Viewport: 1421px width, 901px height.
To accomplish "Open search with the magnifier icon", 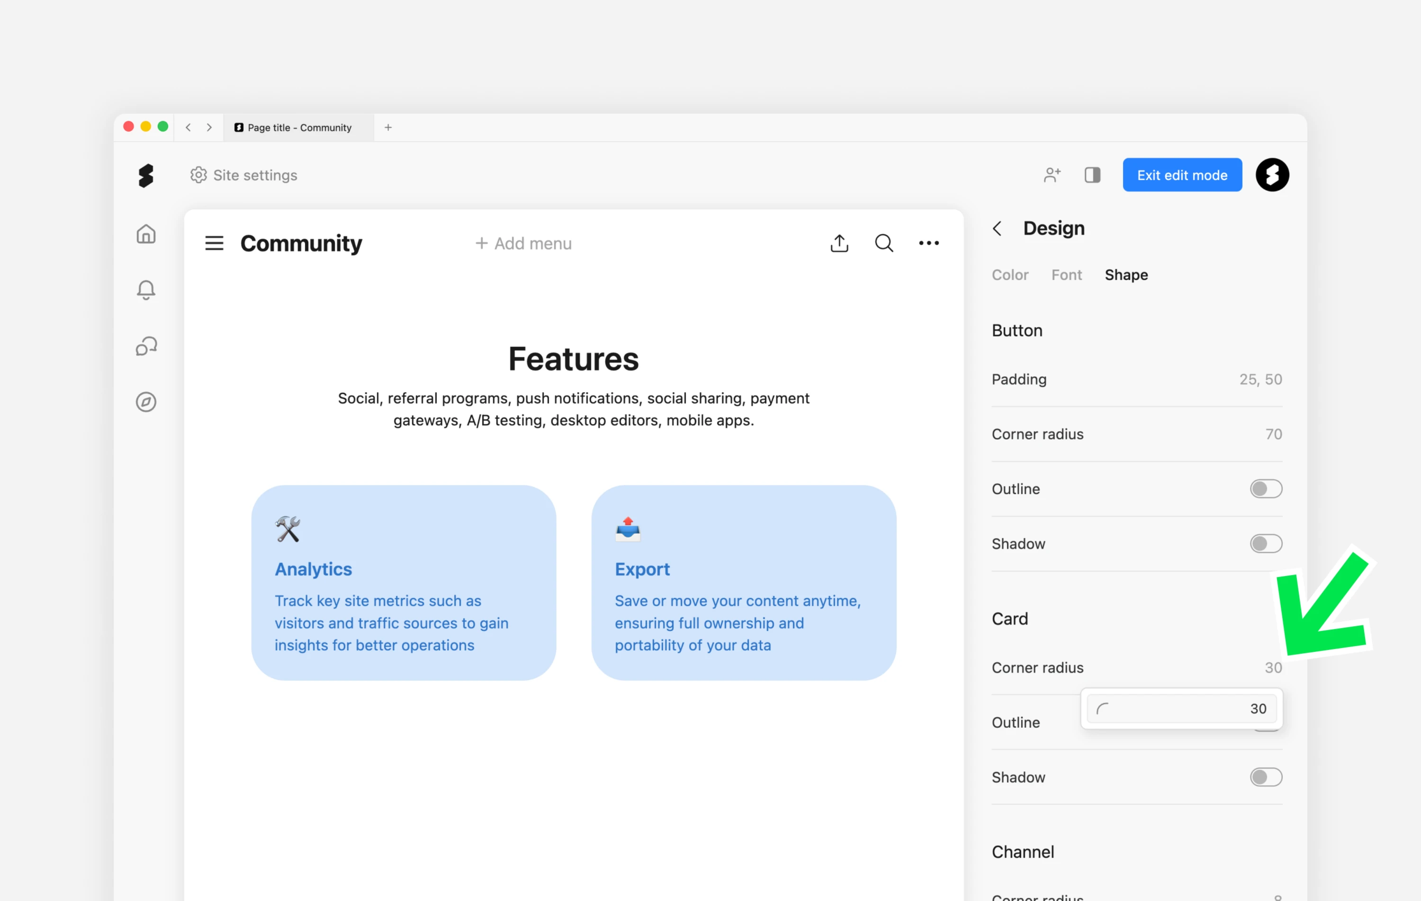I will point(883,243).
